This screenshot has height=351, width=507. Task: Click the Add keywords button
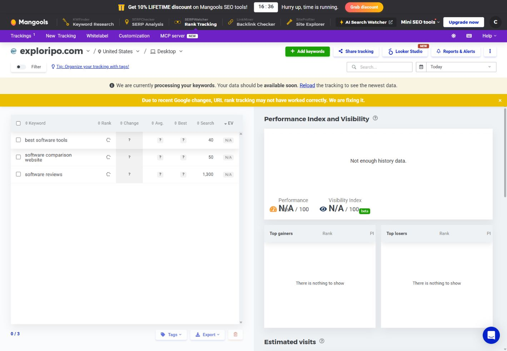coord(307,51)
